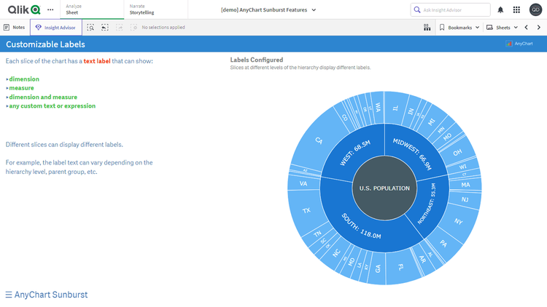
Task: Click the Ask Insight Advisor search field
Action: (451, 9)
